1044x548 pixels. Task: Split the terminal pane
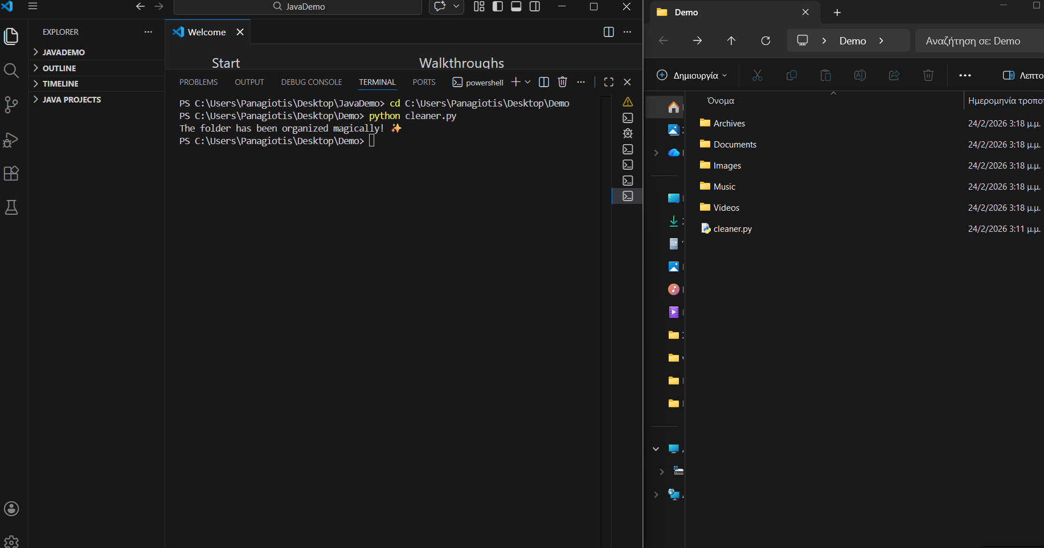[544, 82]
